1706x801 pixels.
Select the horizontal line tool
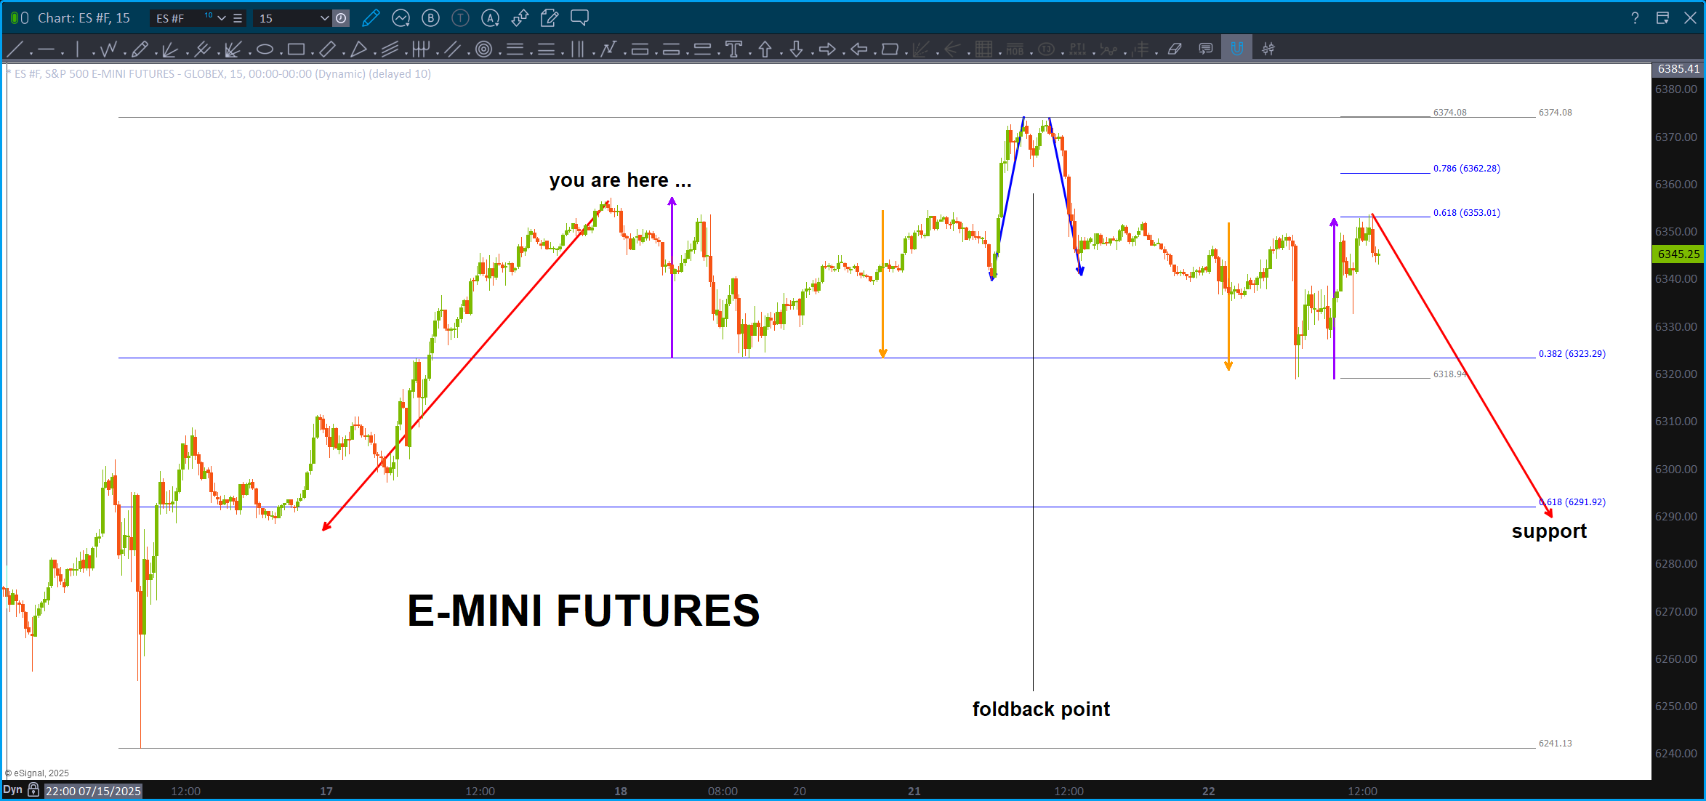[x=46, y=49]
